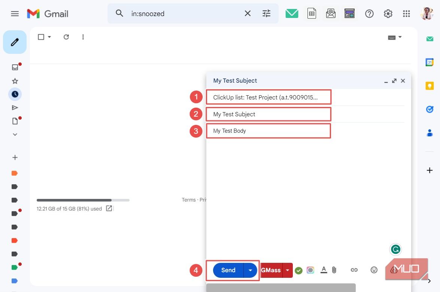440x292 pixels.
Task: Click the compose window title My Test Subject
Action: (235, 81)
